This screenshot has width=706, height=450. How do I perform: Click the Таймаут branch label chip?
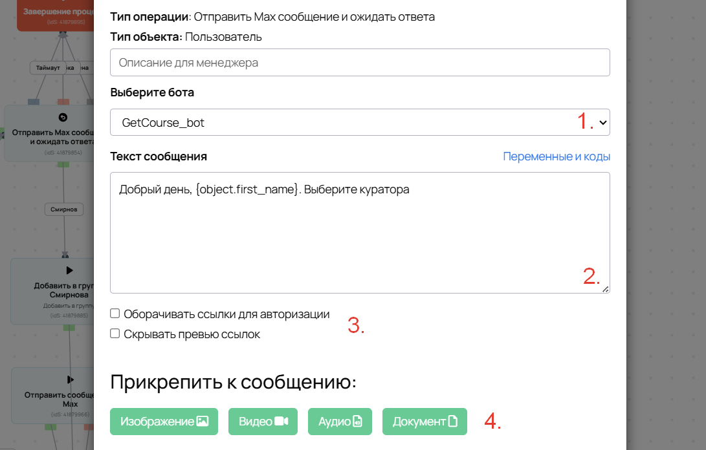[x=47, y=67]
